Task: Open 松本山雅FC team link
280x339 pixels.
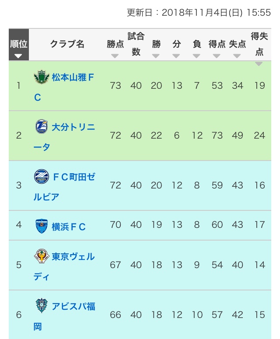Action: click(73, 78)
